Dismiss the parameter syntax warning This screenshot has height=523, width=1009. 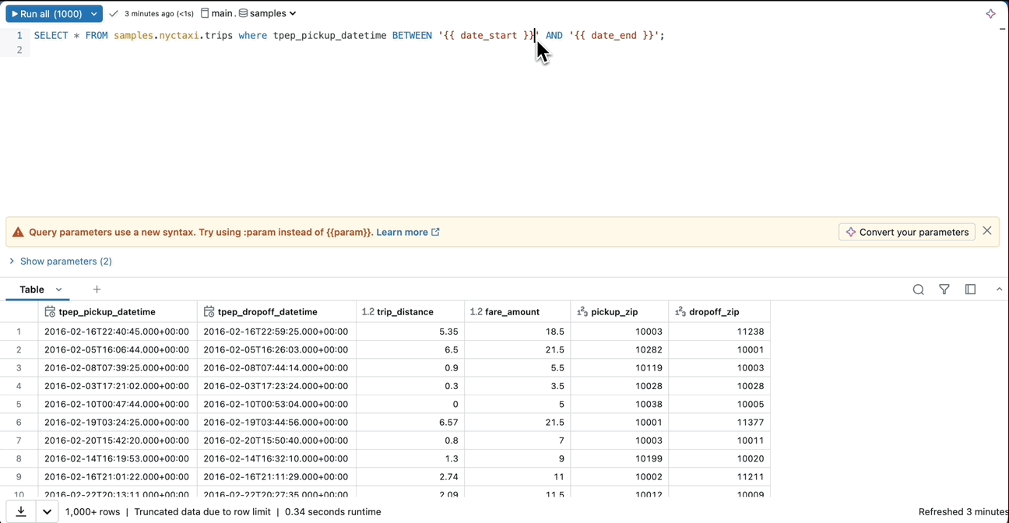[x=986, y=231]
